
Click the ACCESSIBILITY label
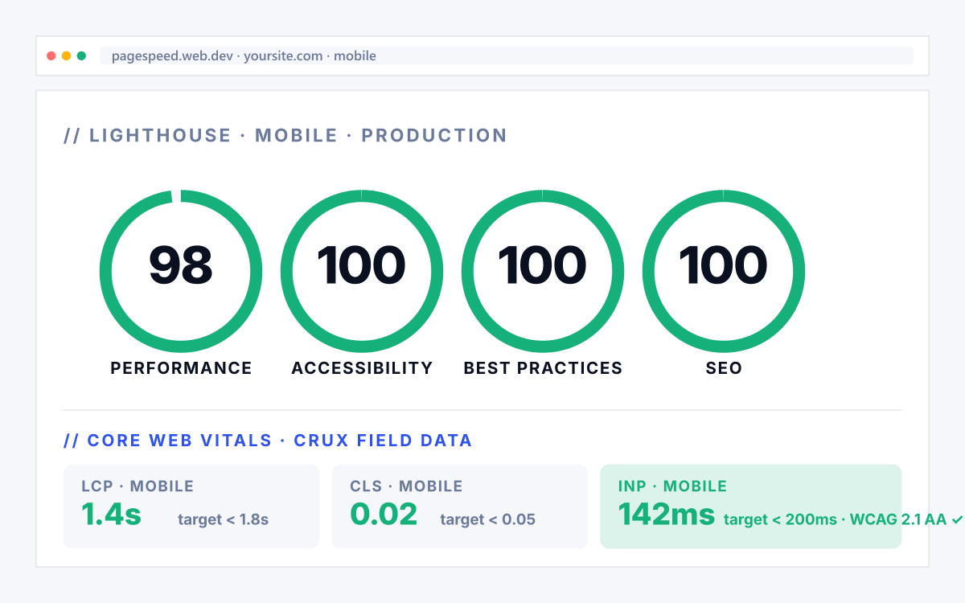pos(362,368)
